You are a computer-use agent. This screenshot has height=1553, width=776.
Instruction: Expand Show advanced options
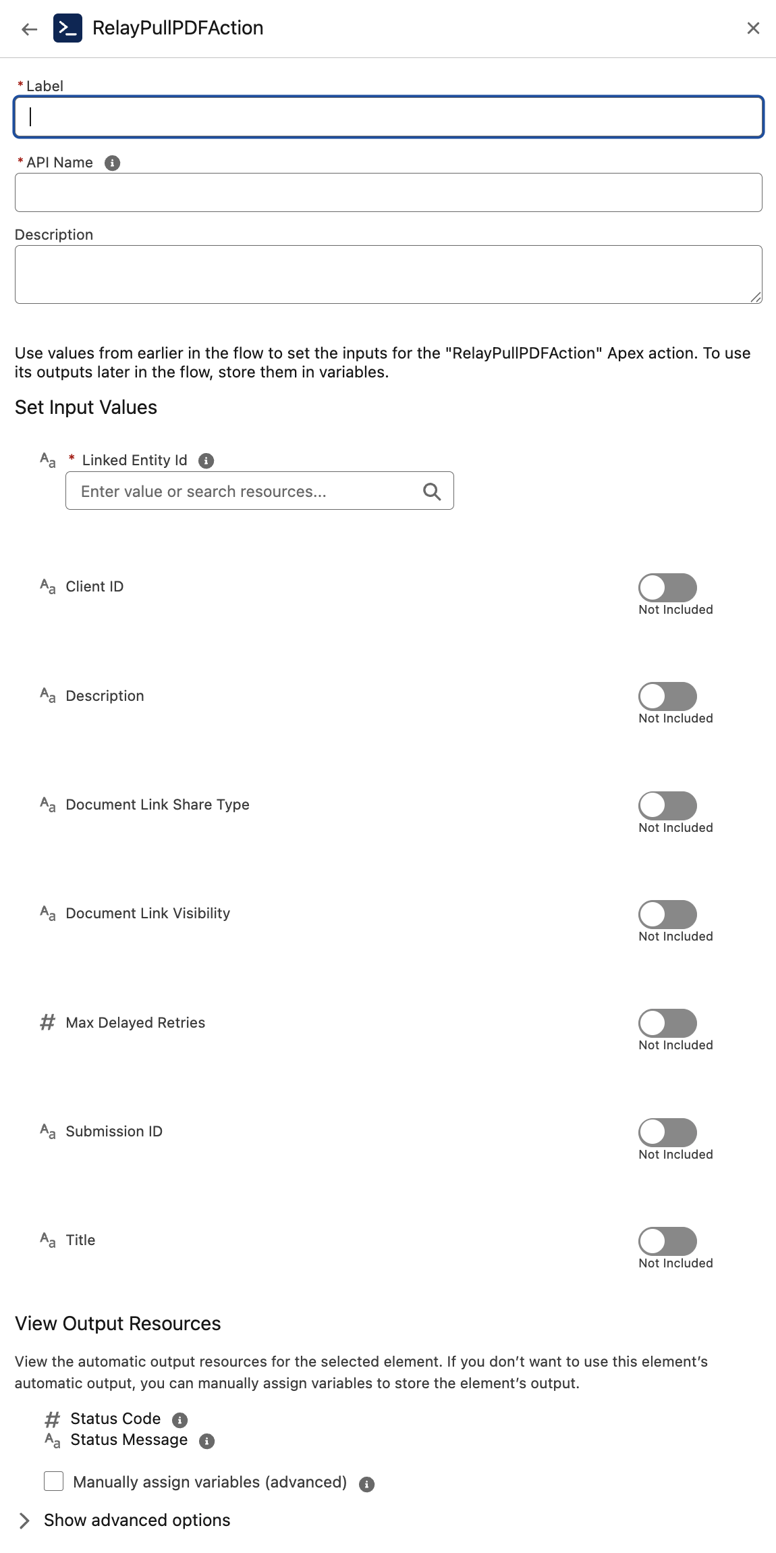pos(25,1520)
